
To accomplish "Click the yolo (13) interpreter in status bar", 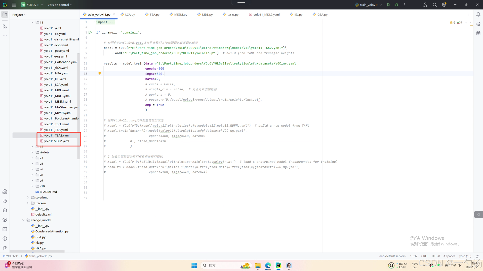I will [465, 256].
